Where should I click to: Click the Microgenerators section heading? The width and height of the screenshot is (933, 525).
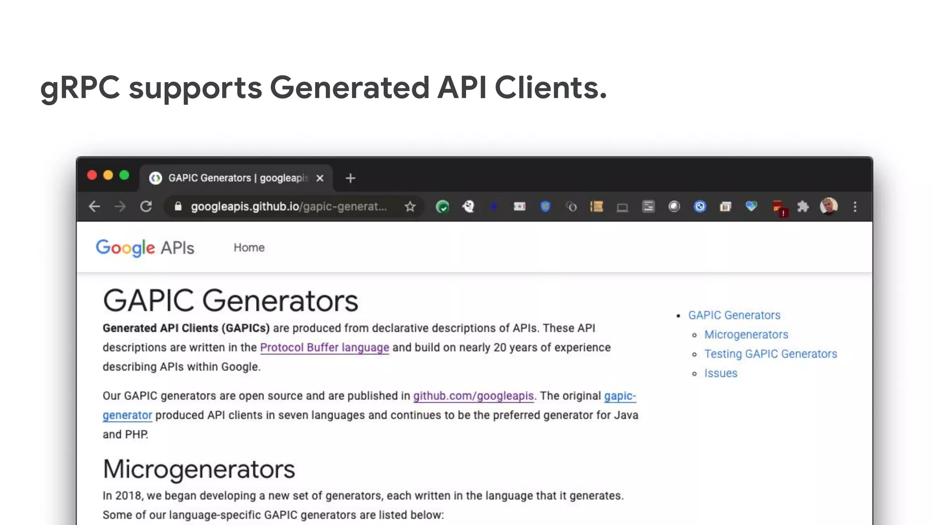(199, 469)
